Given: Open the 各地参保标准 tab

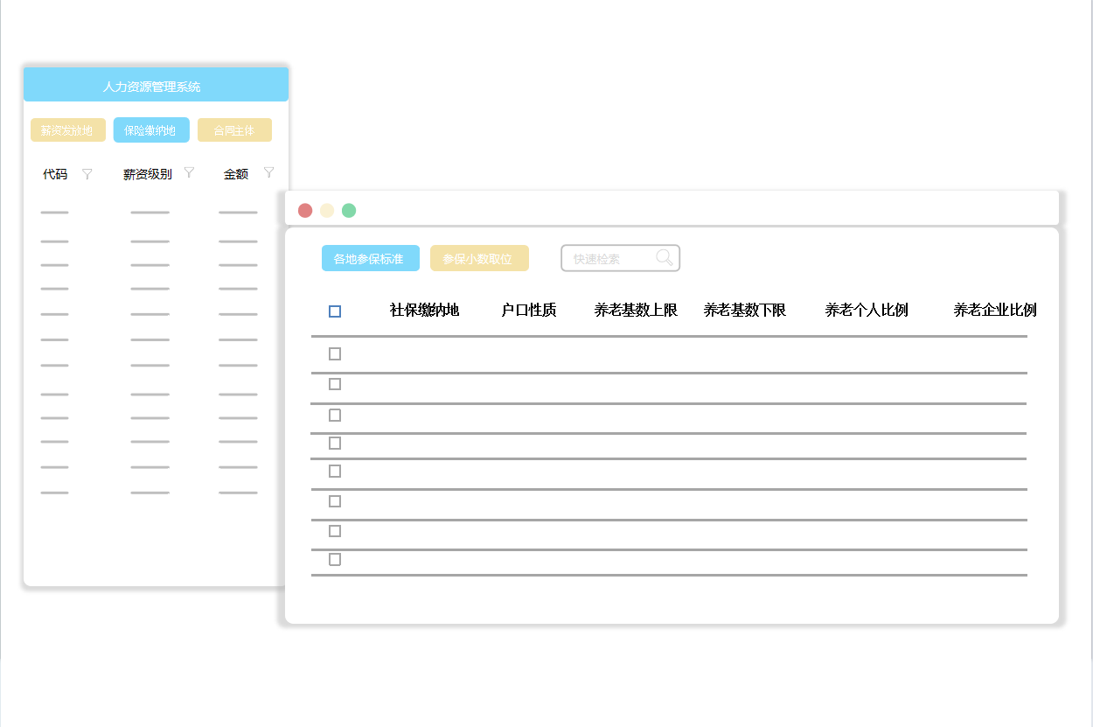Looking at the screenshot, I should [x=371, y=258].
